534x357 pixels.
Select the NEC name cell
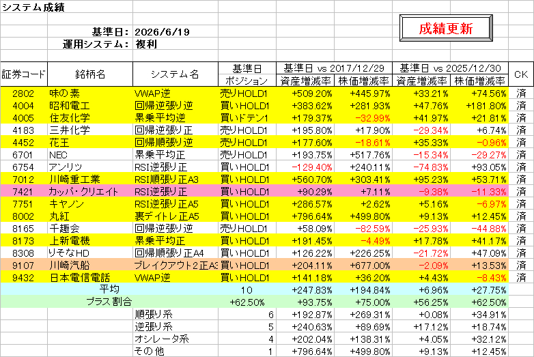[90, 155]
